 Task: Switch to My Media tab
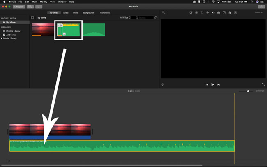(x=54, y=13)
